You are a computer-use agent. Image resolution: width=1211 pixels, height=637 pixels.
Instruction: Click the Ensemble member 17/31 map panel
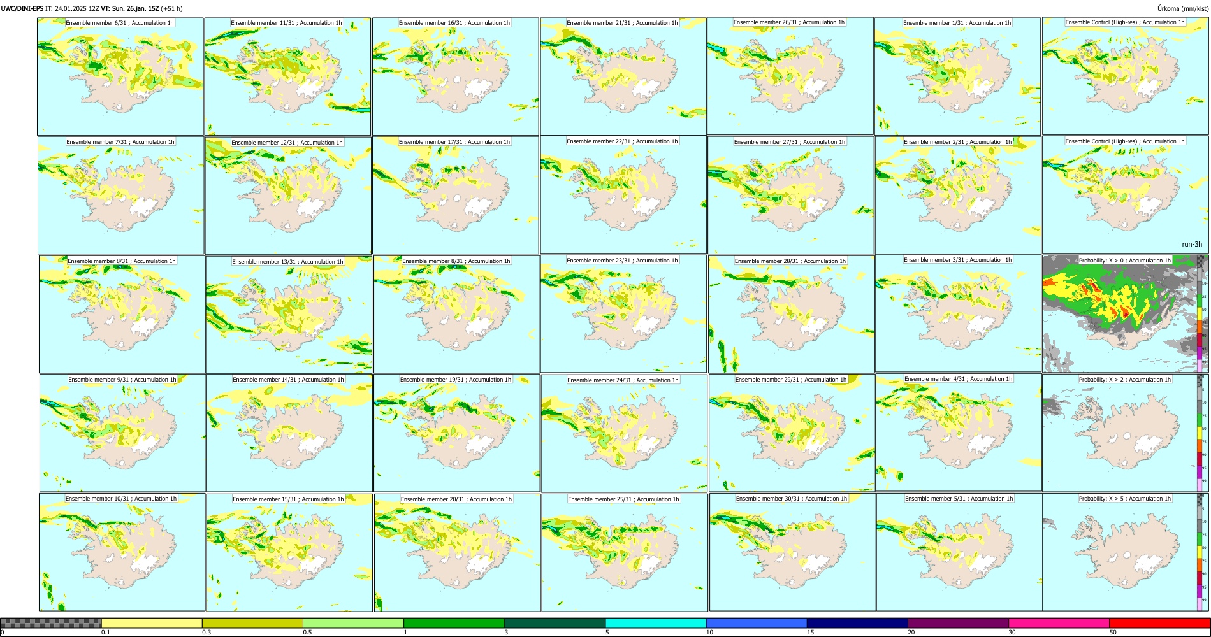point(456,195)
